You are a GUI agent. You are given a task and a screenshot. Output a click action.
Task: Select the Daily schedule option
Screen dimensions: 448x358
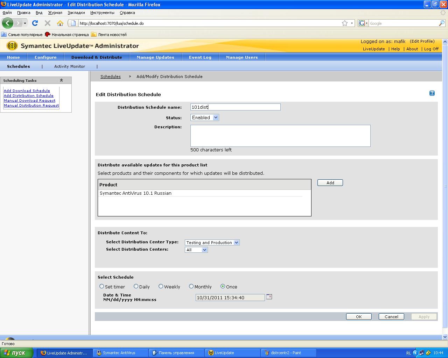click(136, 286)
